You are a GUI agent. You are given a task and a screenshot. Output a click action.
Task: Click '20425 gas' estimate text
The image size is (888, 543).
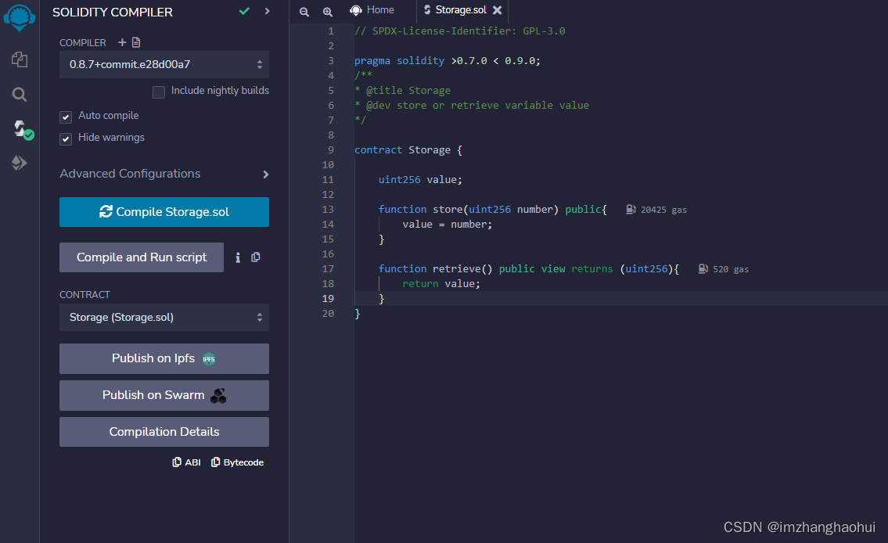point(663,210)
